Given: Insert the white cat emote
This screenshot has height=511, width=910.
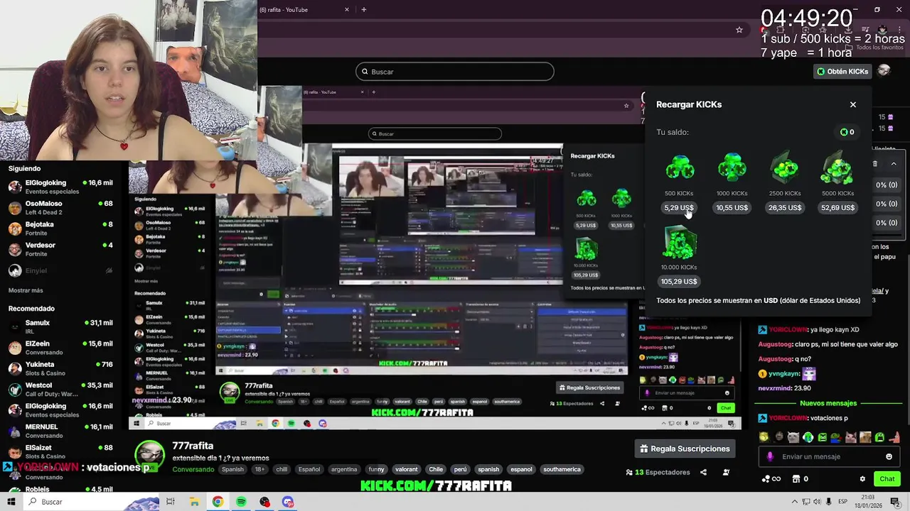Looking at the screenshot, I should [793, 437].
